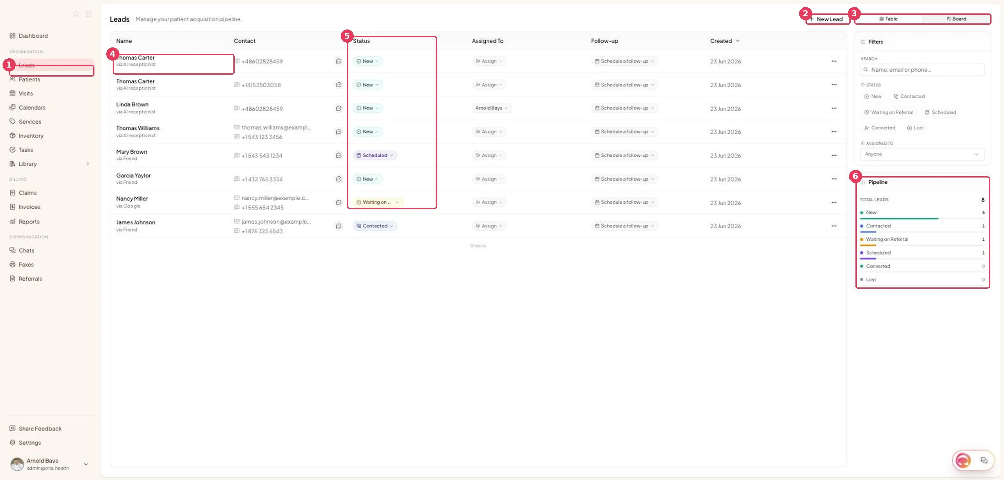Go to Patients in the sidebar
The height and width of the screenshot is (480, 1004).
click(x=29, y=79)
